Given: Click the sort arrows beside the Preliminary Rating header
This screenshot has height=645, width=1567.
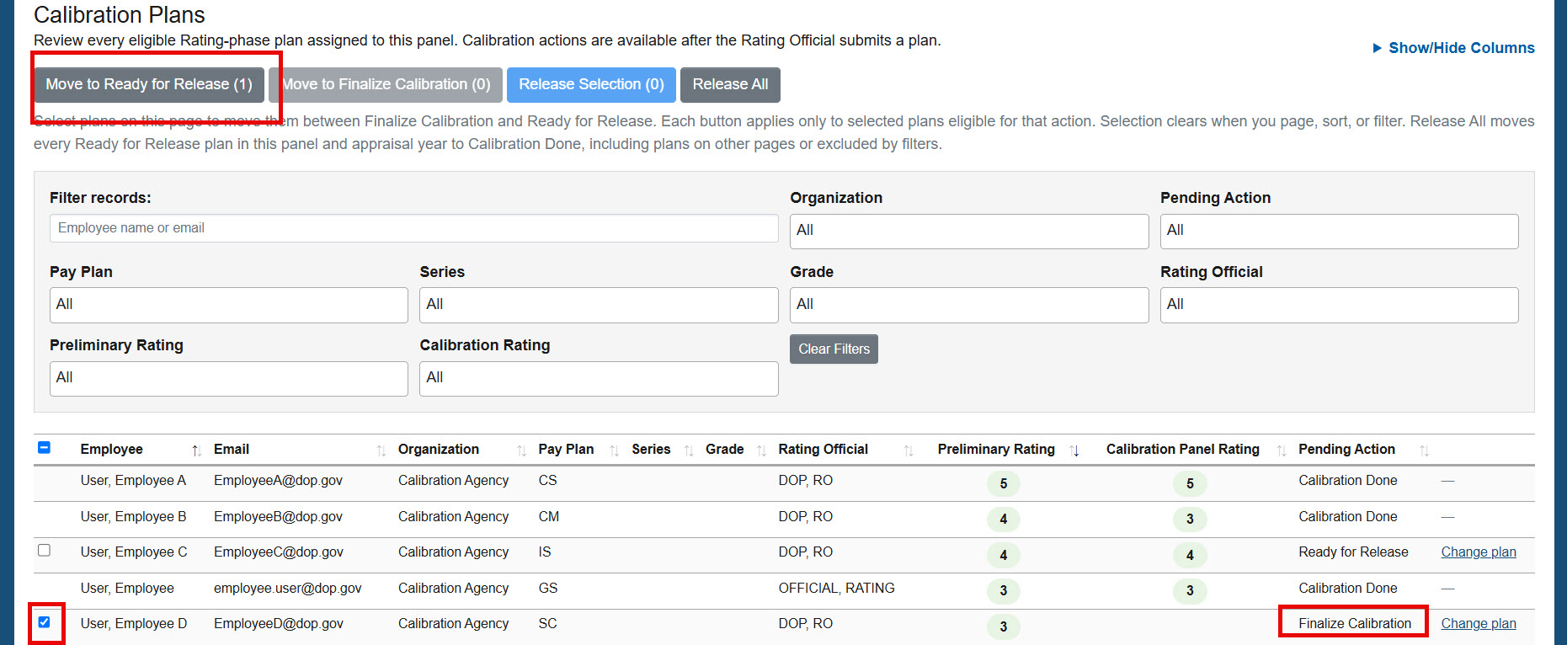Looking at the screenshot, I should (1074, 450).
